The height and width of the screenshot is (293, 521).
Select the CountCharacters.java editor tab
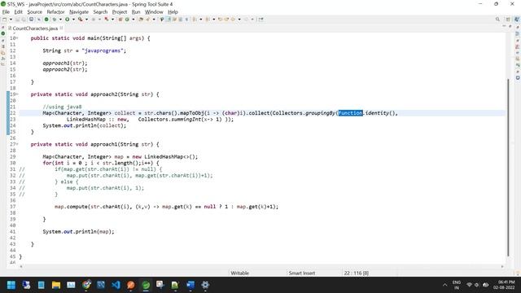pos(35,28)
